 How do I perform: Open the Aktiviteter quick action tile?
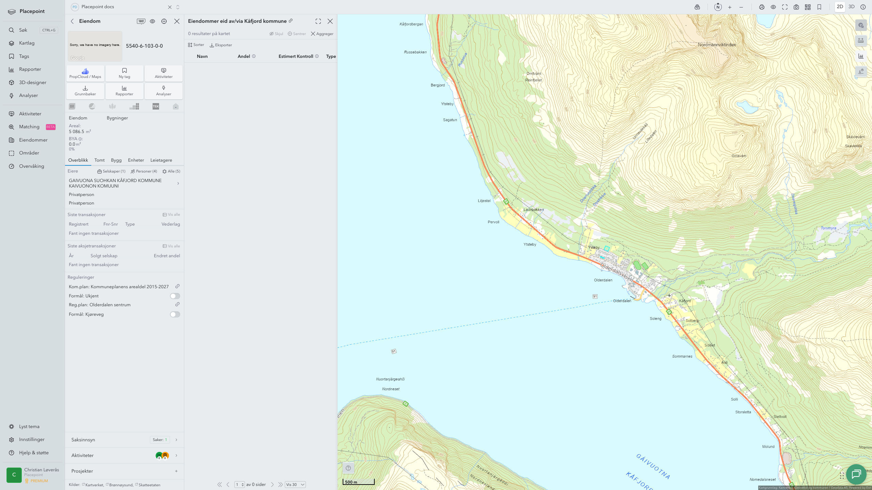point(163,73)
